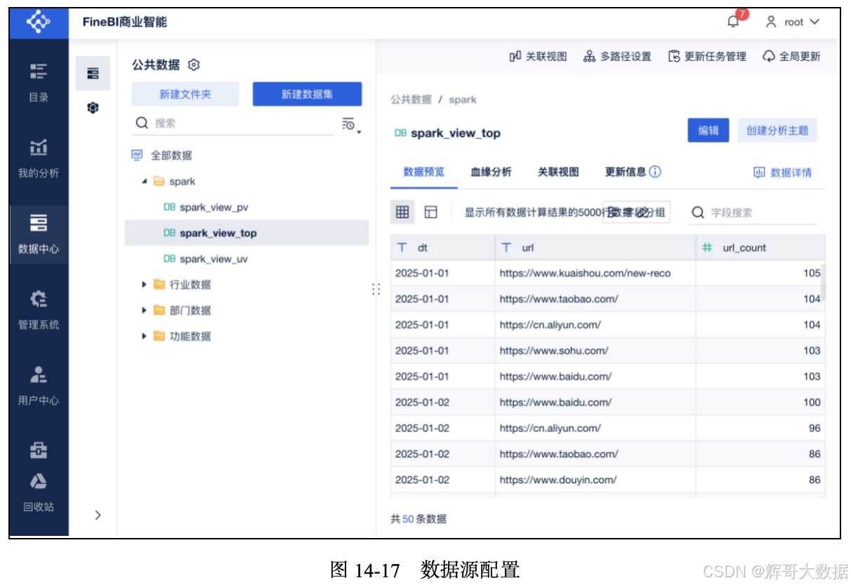Click the url_count column header
Image resolution: width=851 pixels, height=585 pixels.
pos(760,248)
